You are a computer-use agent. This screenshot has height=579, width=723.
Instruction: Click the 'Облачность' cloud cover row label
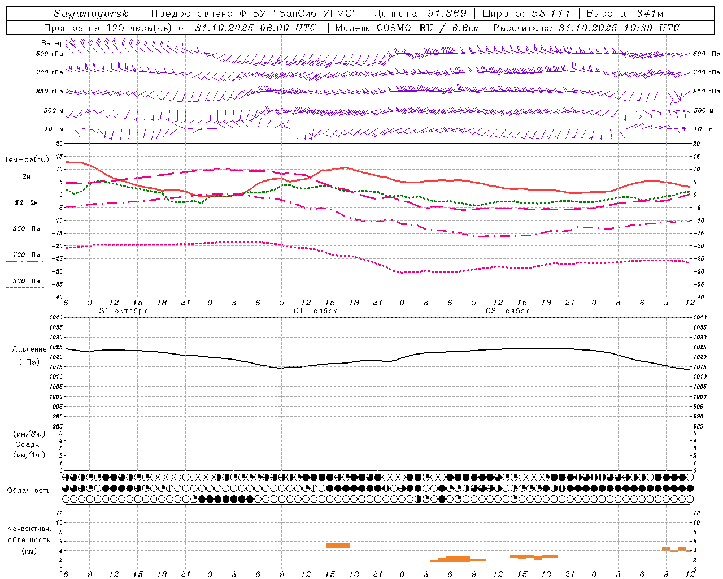29,490
